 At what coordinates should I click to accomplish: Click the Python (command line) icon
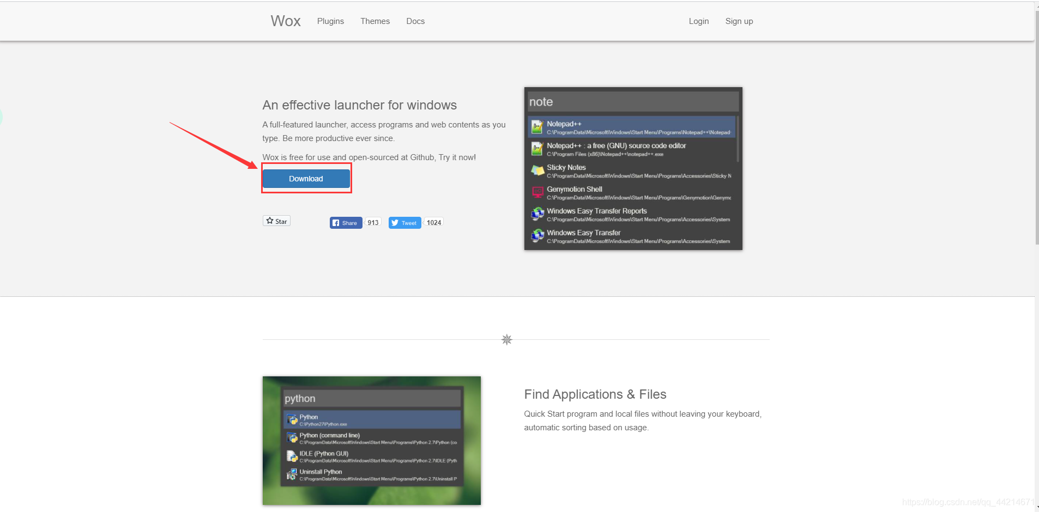pyautogui.click(x=292, y=438)
